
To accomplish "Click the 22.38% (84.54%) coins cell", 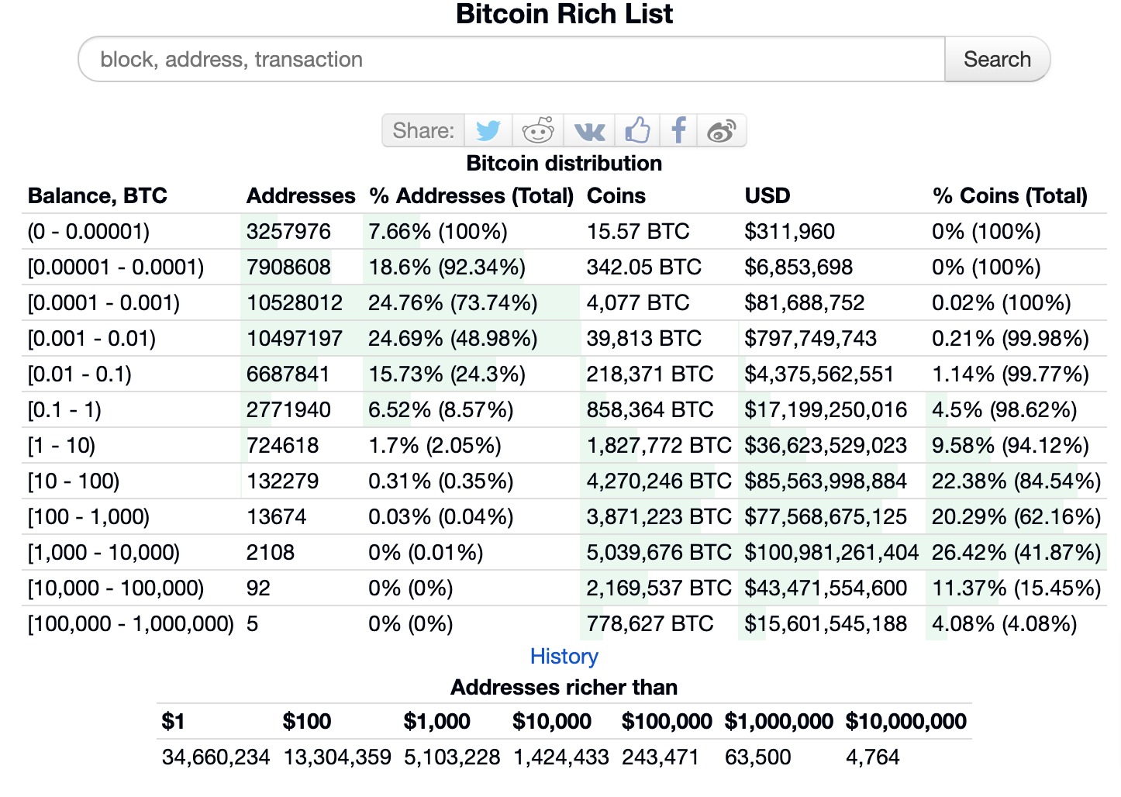I will click(x=1016, y=481).
